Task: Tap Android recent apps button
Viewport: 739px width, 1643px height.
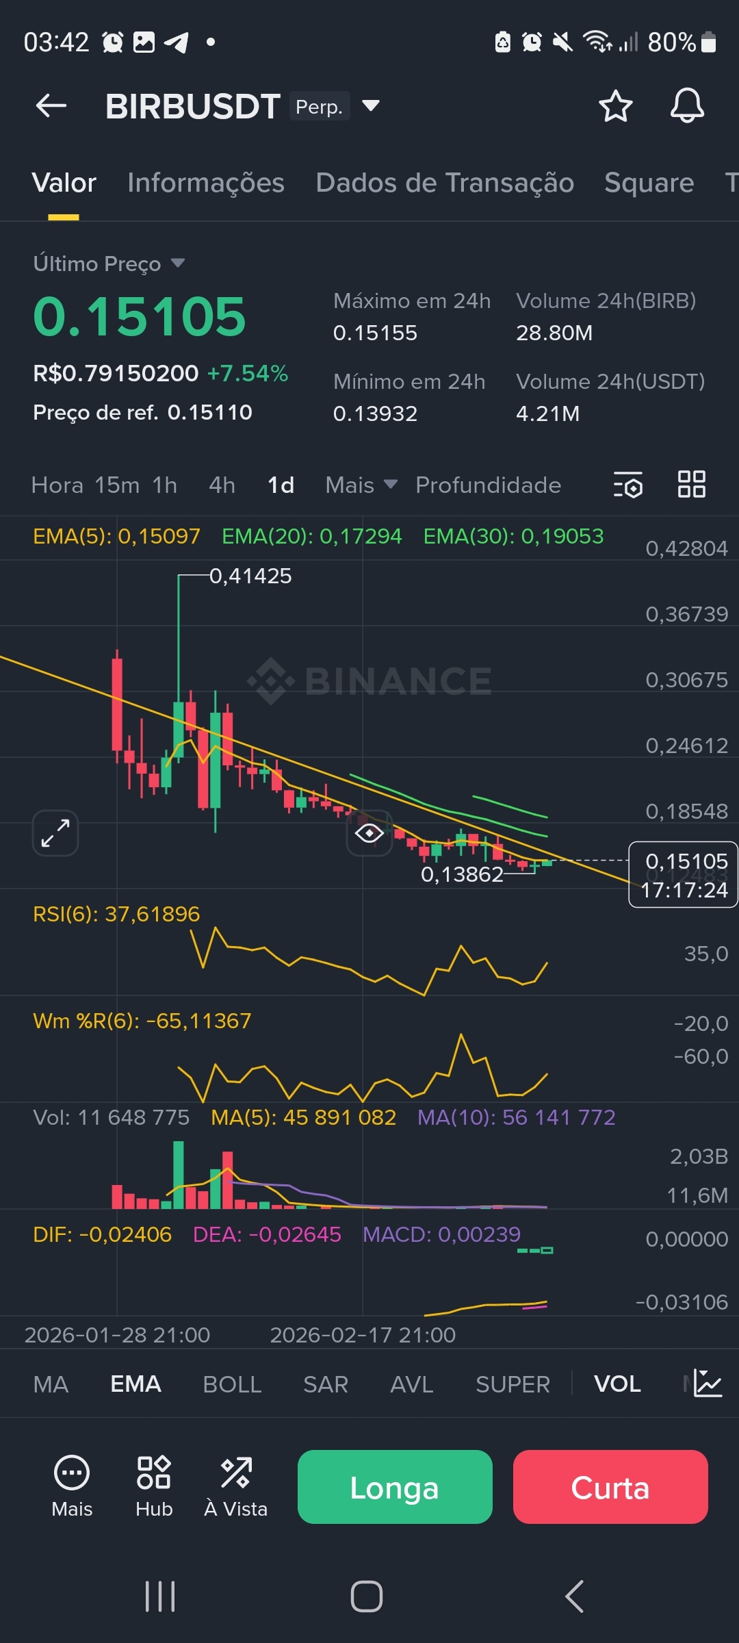Action: [x=160, y=1596]
